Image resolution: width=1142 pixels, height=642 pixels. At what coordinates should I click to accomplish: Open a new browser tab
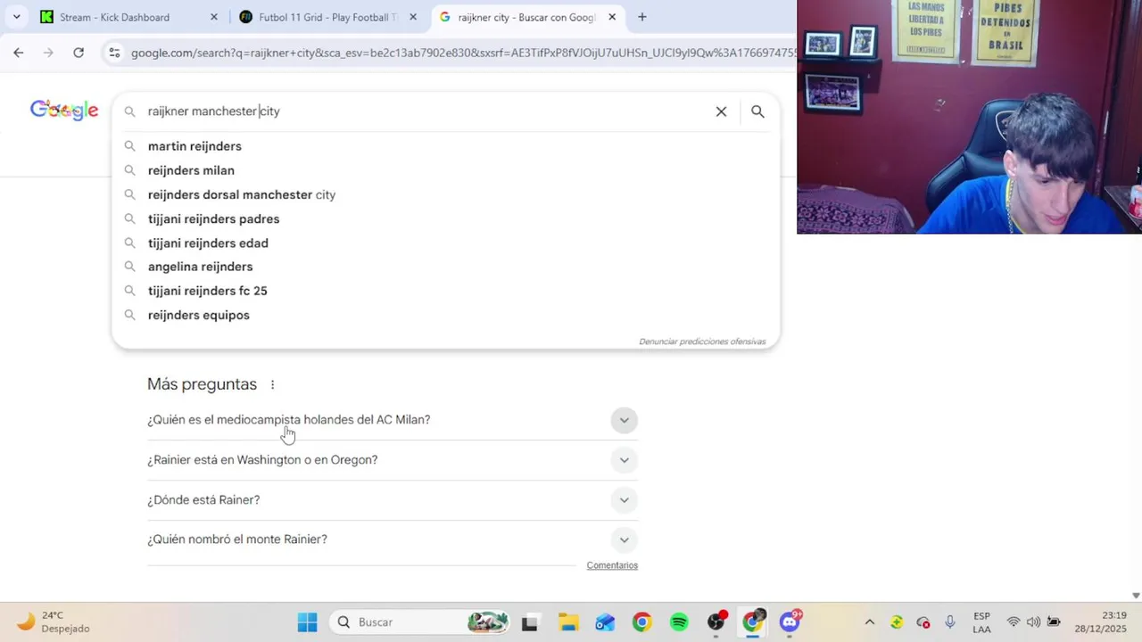tap(641, 17)
